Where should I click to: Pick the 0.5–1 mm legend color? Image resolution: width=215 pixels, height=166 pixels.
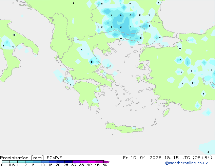pos(14,162)
